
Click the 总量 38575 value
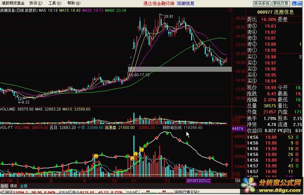coord(270,106)
